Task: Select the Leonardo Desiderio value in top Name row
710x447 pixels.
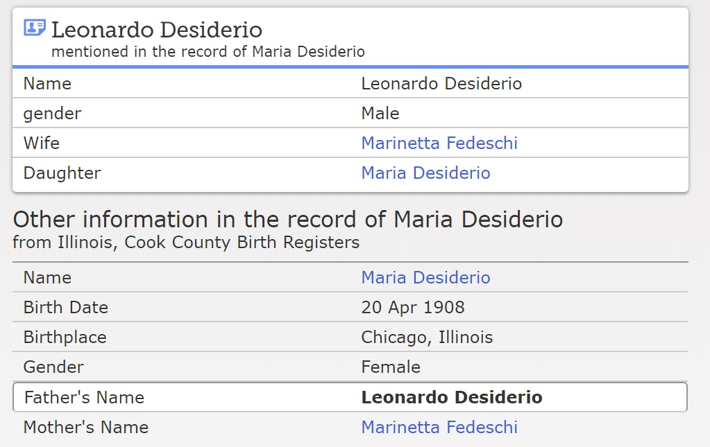Action: pos(441,84)
